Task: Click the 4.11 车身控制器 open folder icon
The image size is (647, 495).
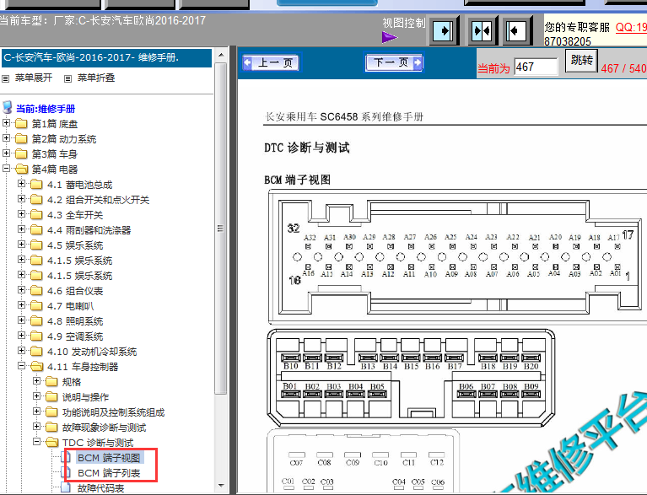Action: coord(37,366)
